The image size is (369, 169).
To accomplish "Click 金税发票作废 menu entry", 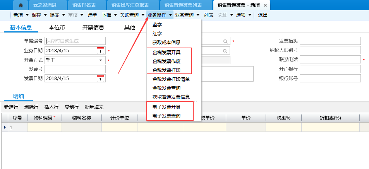I will pos(166,61).
